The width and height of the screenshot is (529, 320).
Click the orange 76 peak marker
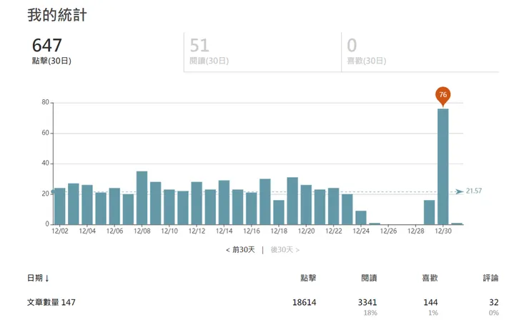[x=443, y=96]
